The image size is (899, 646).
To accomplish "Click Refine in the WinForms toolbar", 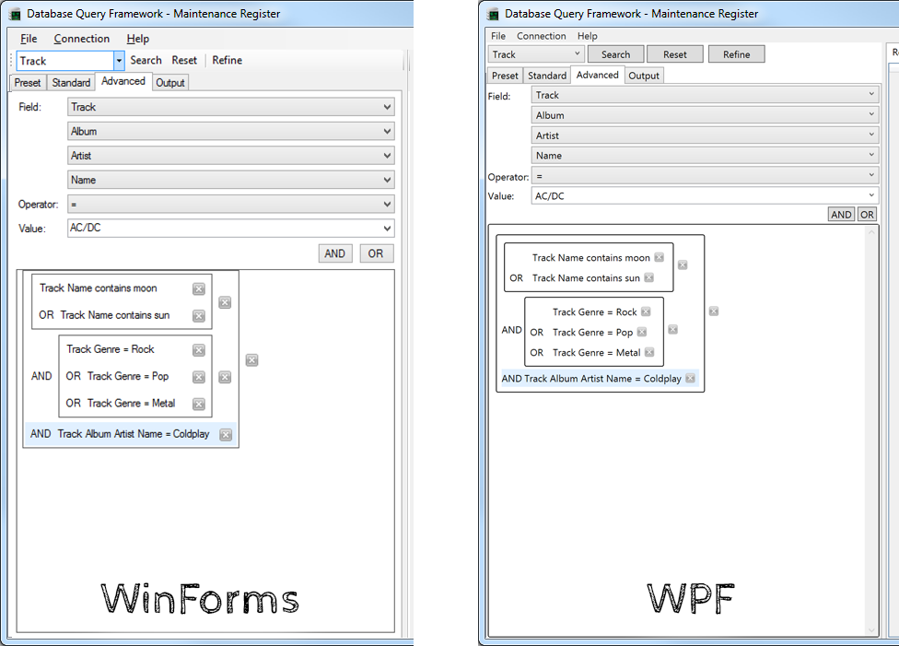I will 227,60.
